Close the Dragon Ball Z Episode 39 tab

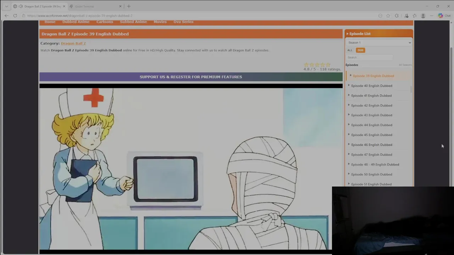[64, 6]
